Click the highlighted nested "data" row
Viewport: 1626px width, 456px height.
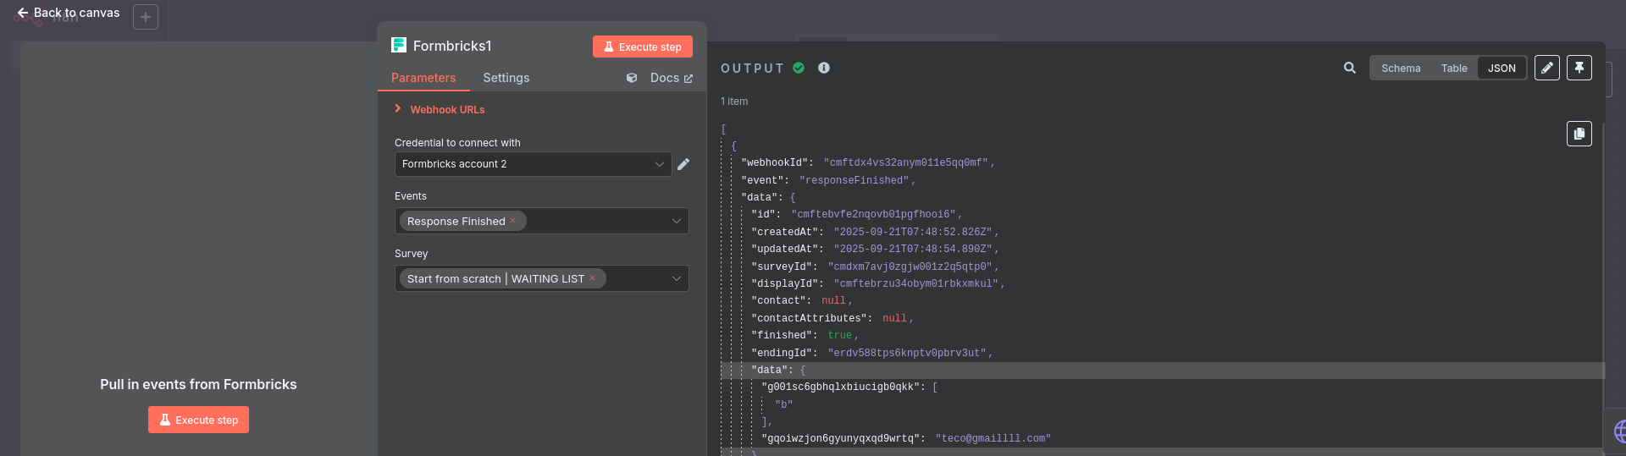(x=1163, y=371)
